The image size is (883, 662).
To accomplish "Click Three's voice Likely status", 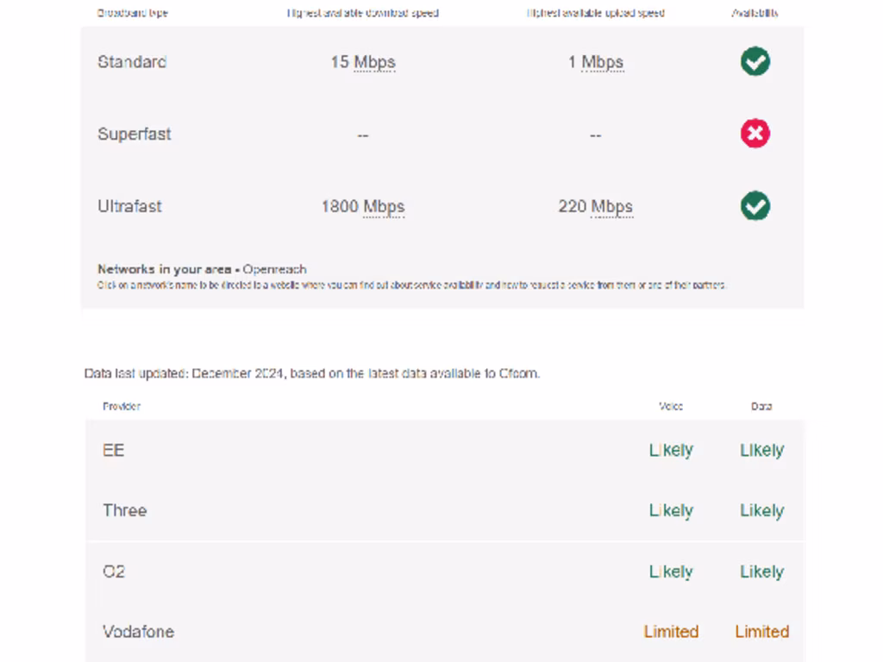I will (x=671, y=510).
